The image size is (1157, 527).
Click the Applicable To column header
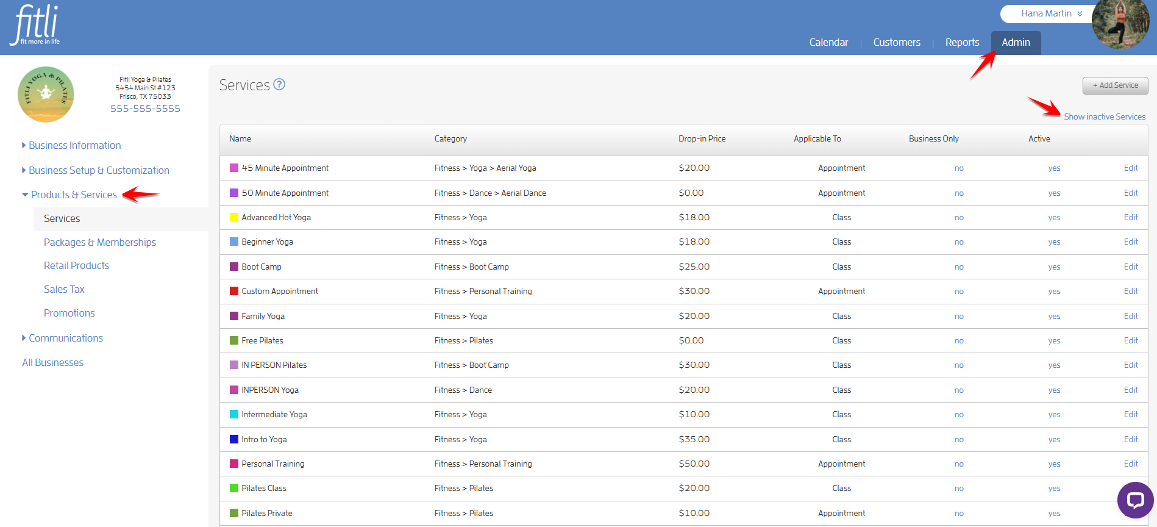(x=817, y=138)
